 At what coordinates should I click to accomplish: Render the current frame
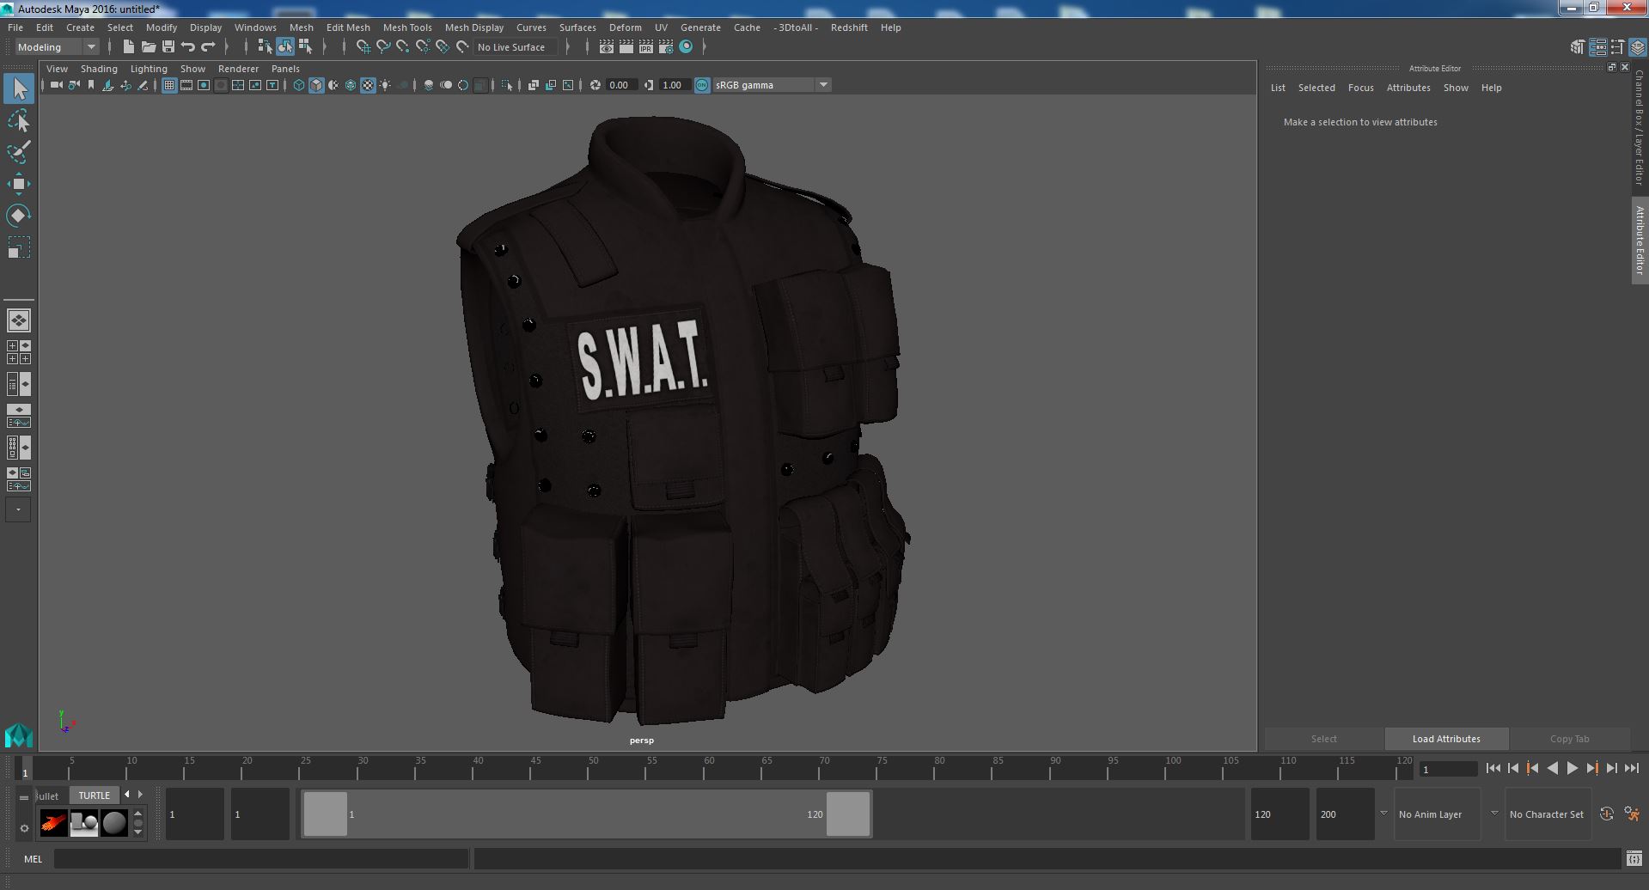point(626,47)
